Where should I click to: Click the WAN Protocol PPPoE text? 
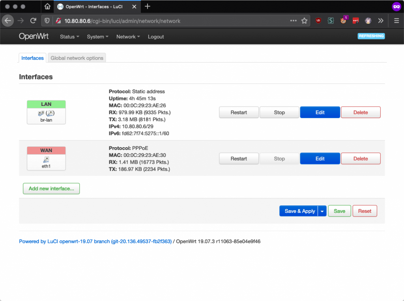pos(128,148)
